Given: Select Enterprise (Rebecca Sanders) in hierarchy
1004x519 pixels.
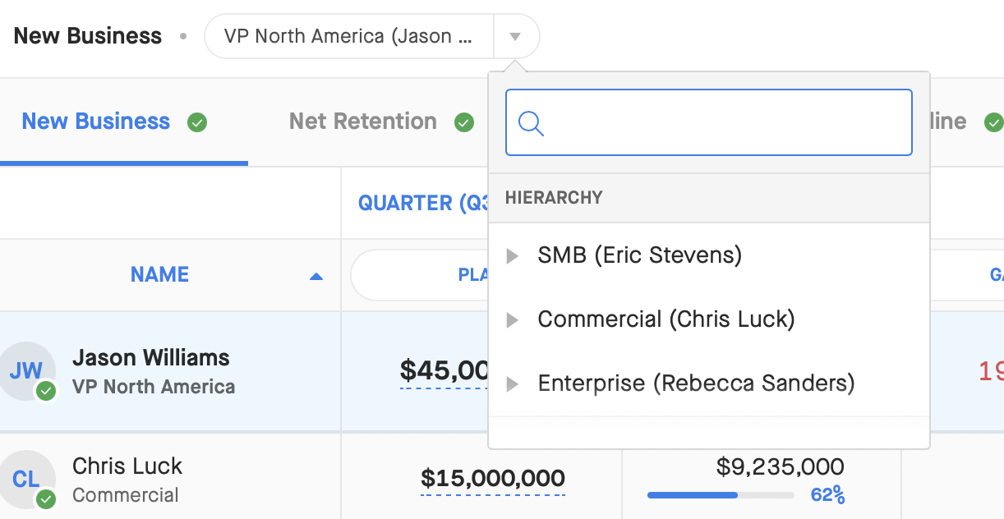Looking at the screenshot, I should click(x=696, y=383).
